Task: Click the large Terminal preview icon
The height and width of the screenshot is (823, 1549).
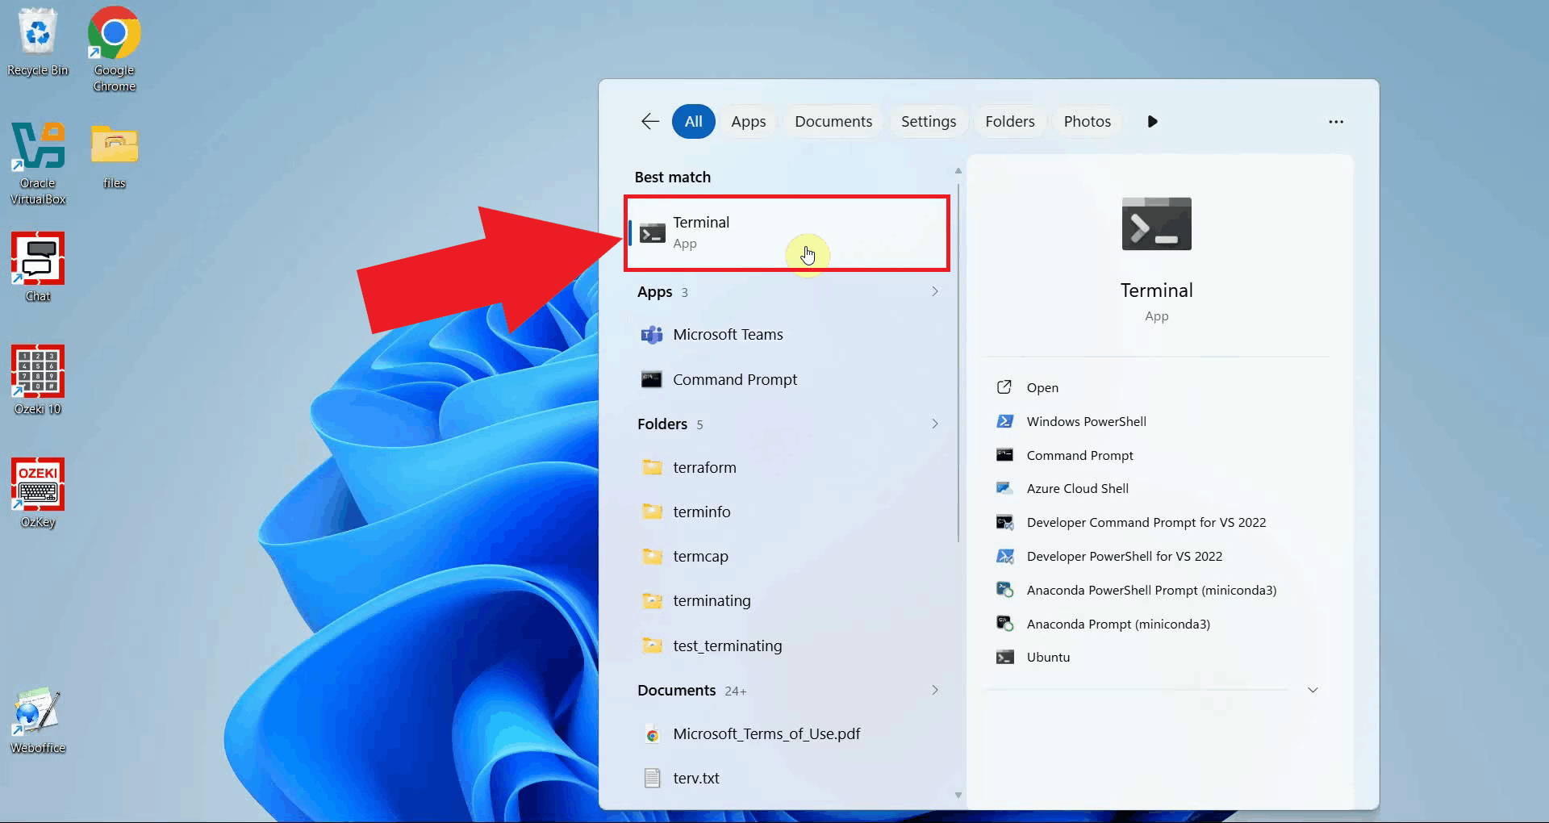Action: [1156, 224]
